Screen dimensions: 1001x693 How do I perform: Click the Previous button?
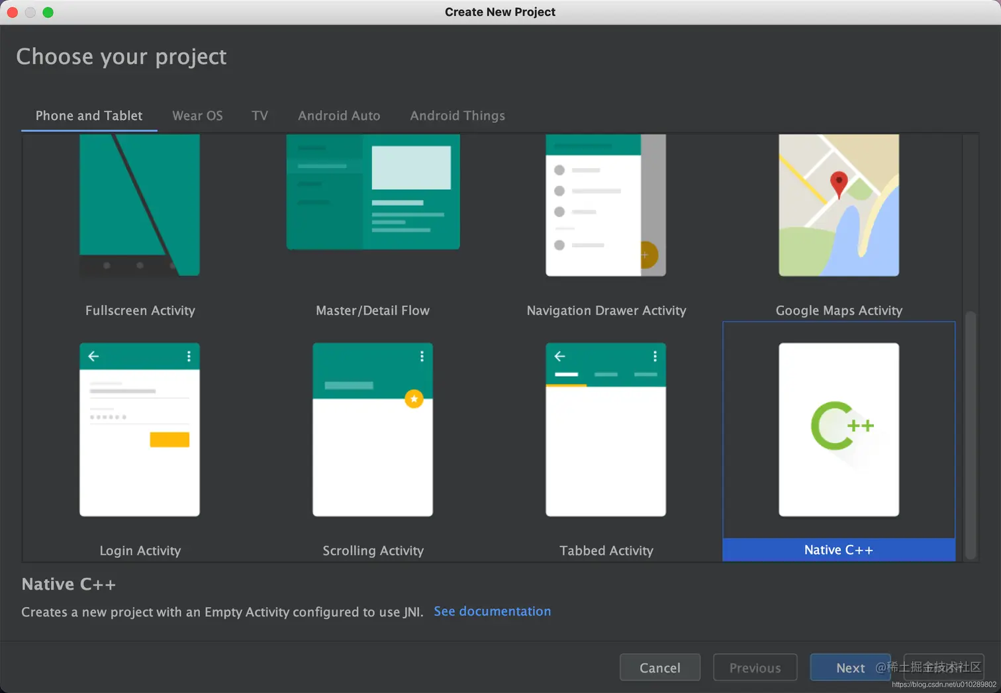755,668
